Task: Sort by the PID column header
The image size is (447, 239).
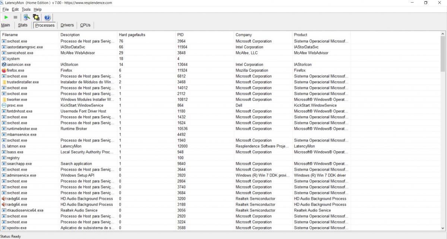Action: coord(205,35)
